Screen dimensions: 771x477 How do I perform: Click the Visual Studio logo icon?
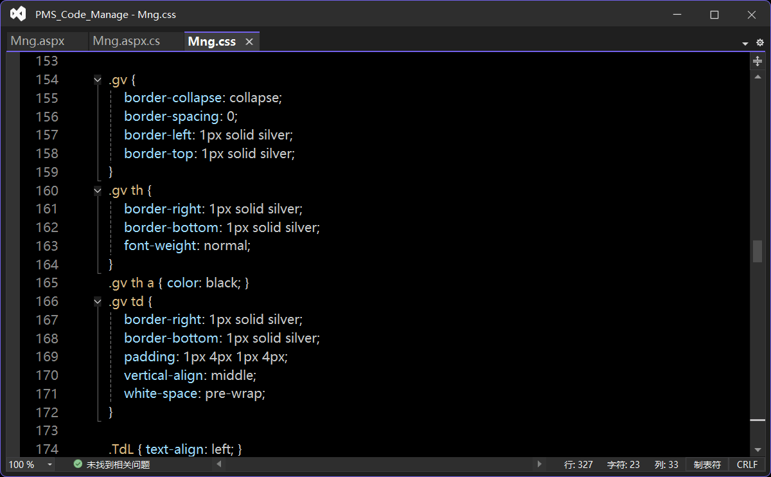point(18,14)
